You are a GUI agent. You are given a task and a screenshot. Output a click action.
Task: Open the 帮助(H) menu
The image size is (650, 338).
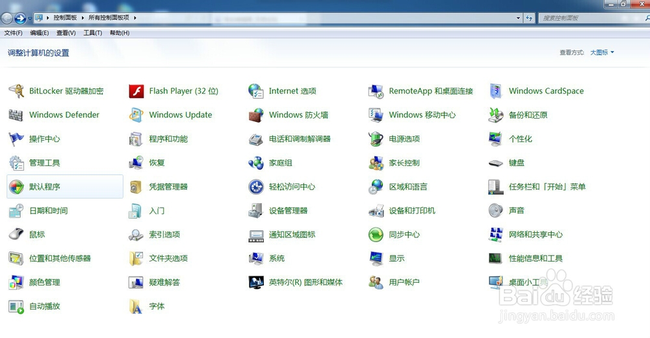[x=120, y=33]
